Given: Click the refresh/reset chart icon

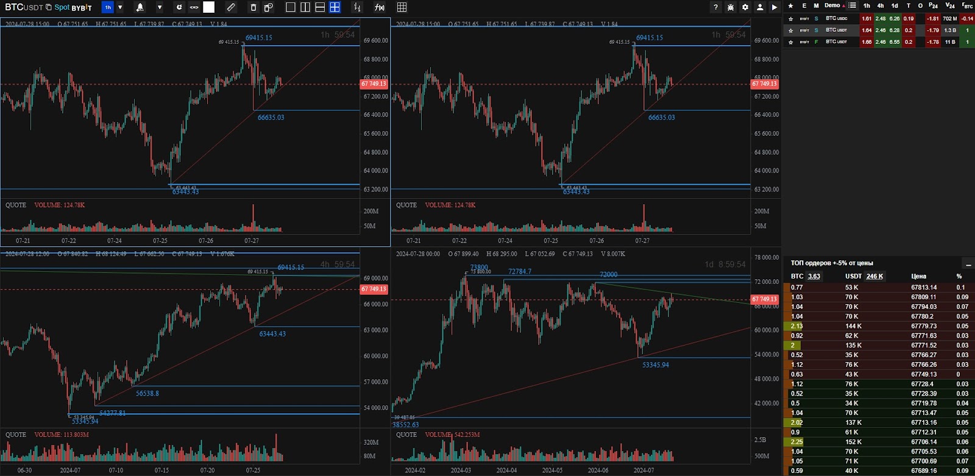Looking at the screenshot, I should click(x=179, y=7).
